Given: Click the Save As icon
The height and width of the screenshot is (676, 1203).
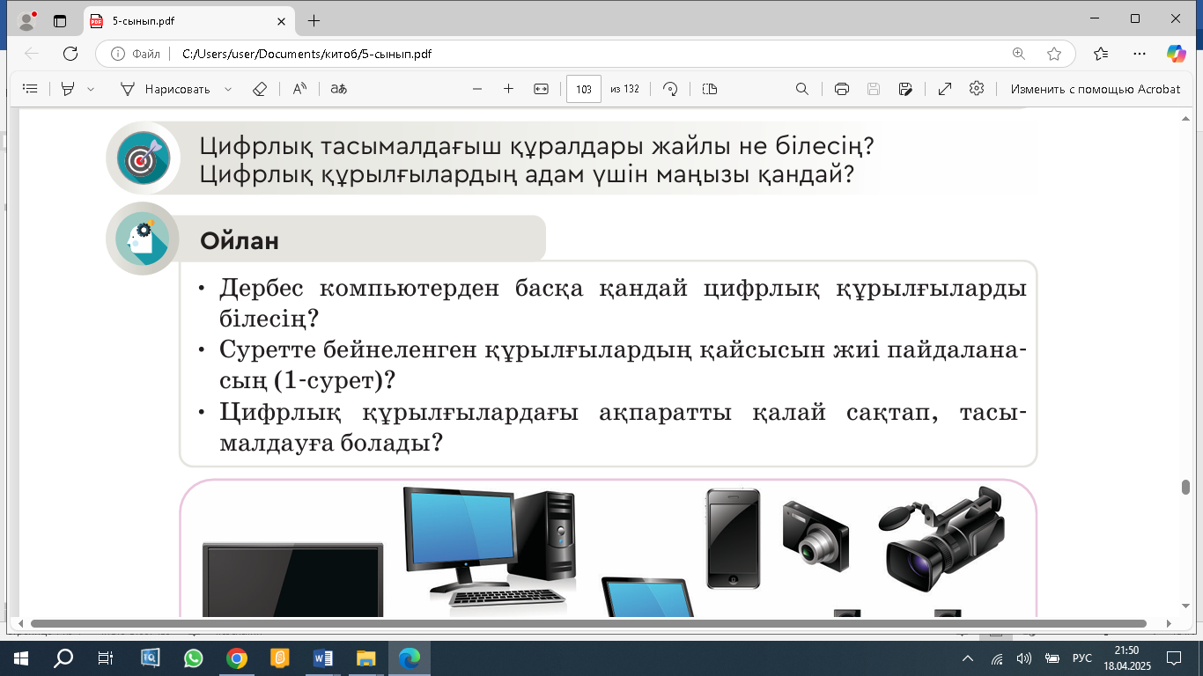Looking at the screenshot, I should [x=905, y=89].
